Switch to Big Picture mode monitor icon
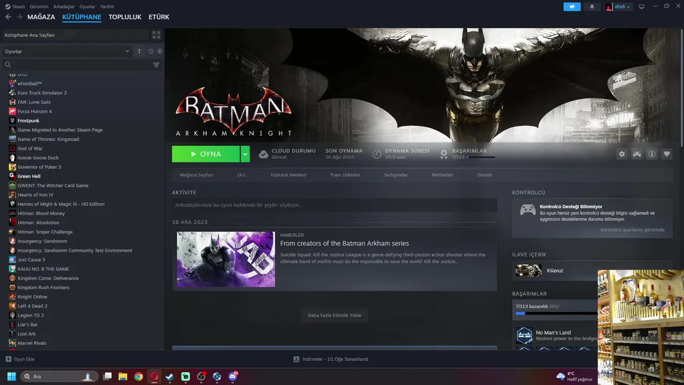 pos(642,6)
